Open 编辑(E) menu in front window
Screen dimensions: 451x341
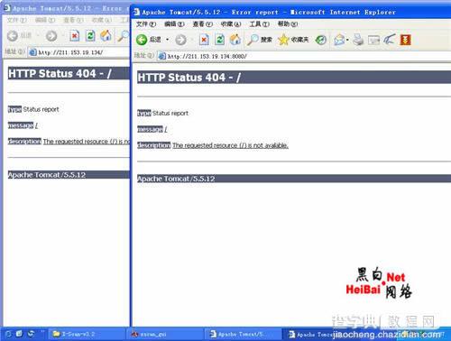click(174, 24)
